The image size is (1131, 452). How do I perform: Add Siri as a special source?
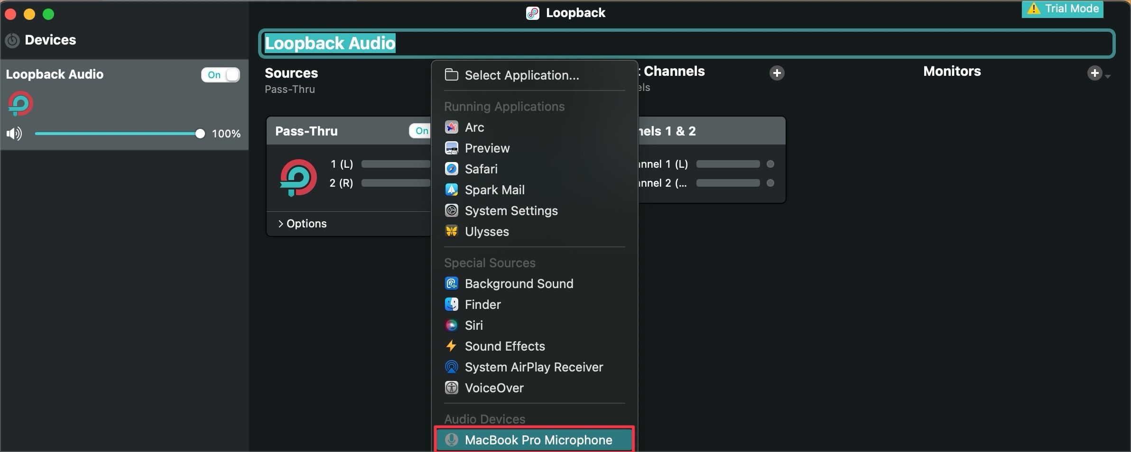click(473, 325)
